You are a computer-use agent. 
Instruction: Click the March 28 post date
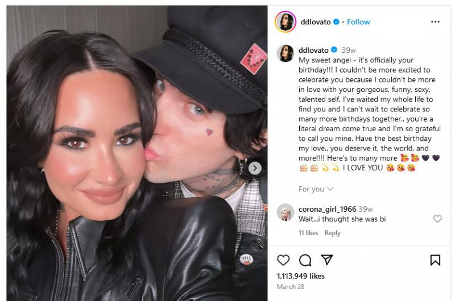pyautogui.click(x=291, y=287)
